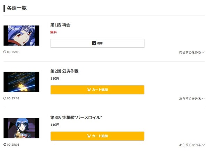Click the clock icon under episode 3 thumbnail

(x=5, y=145)
